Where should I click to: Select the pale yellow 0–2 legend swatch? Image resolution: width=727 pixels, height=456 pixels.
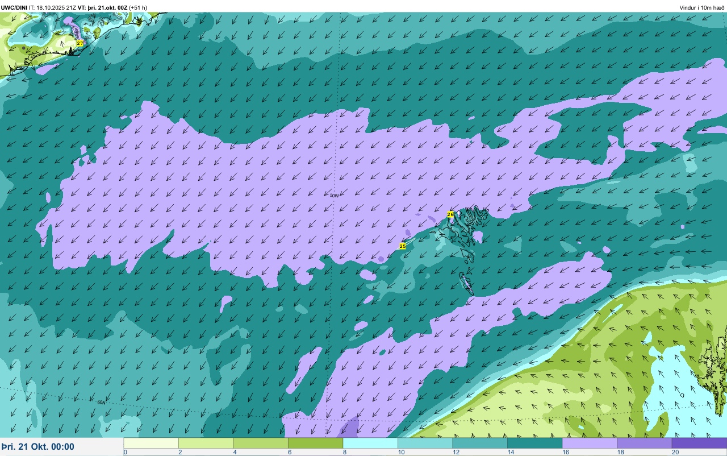coord(151,443)
